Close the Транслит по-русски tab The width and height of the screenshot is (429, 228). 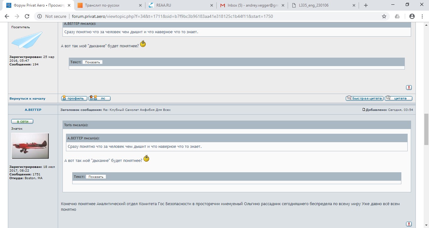tap(139, 5)
